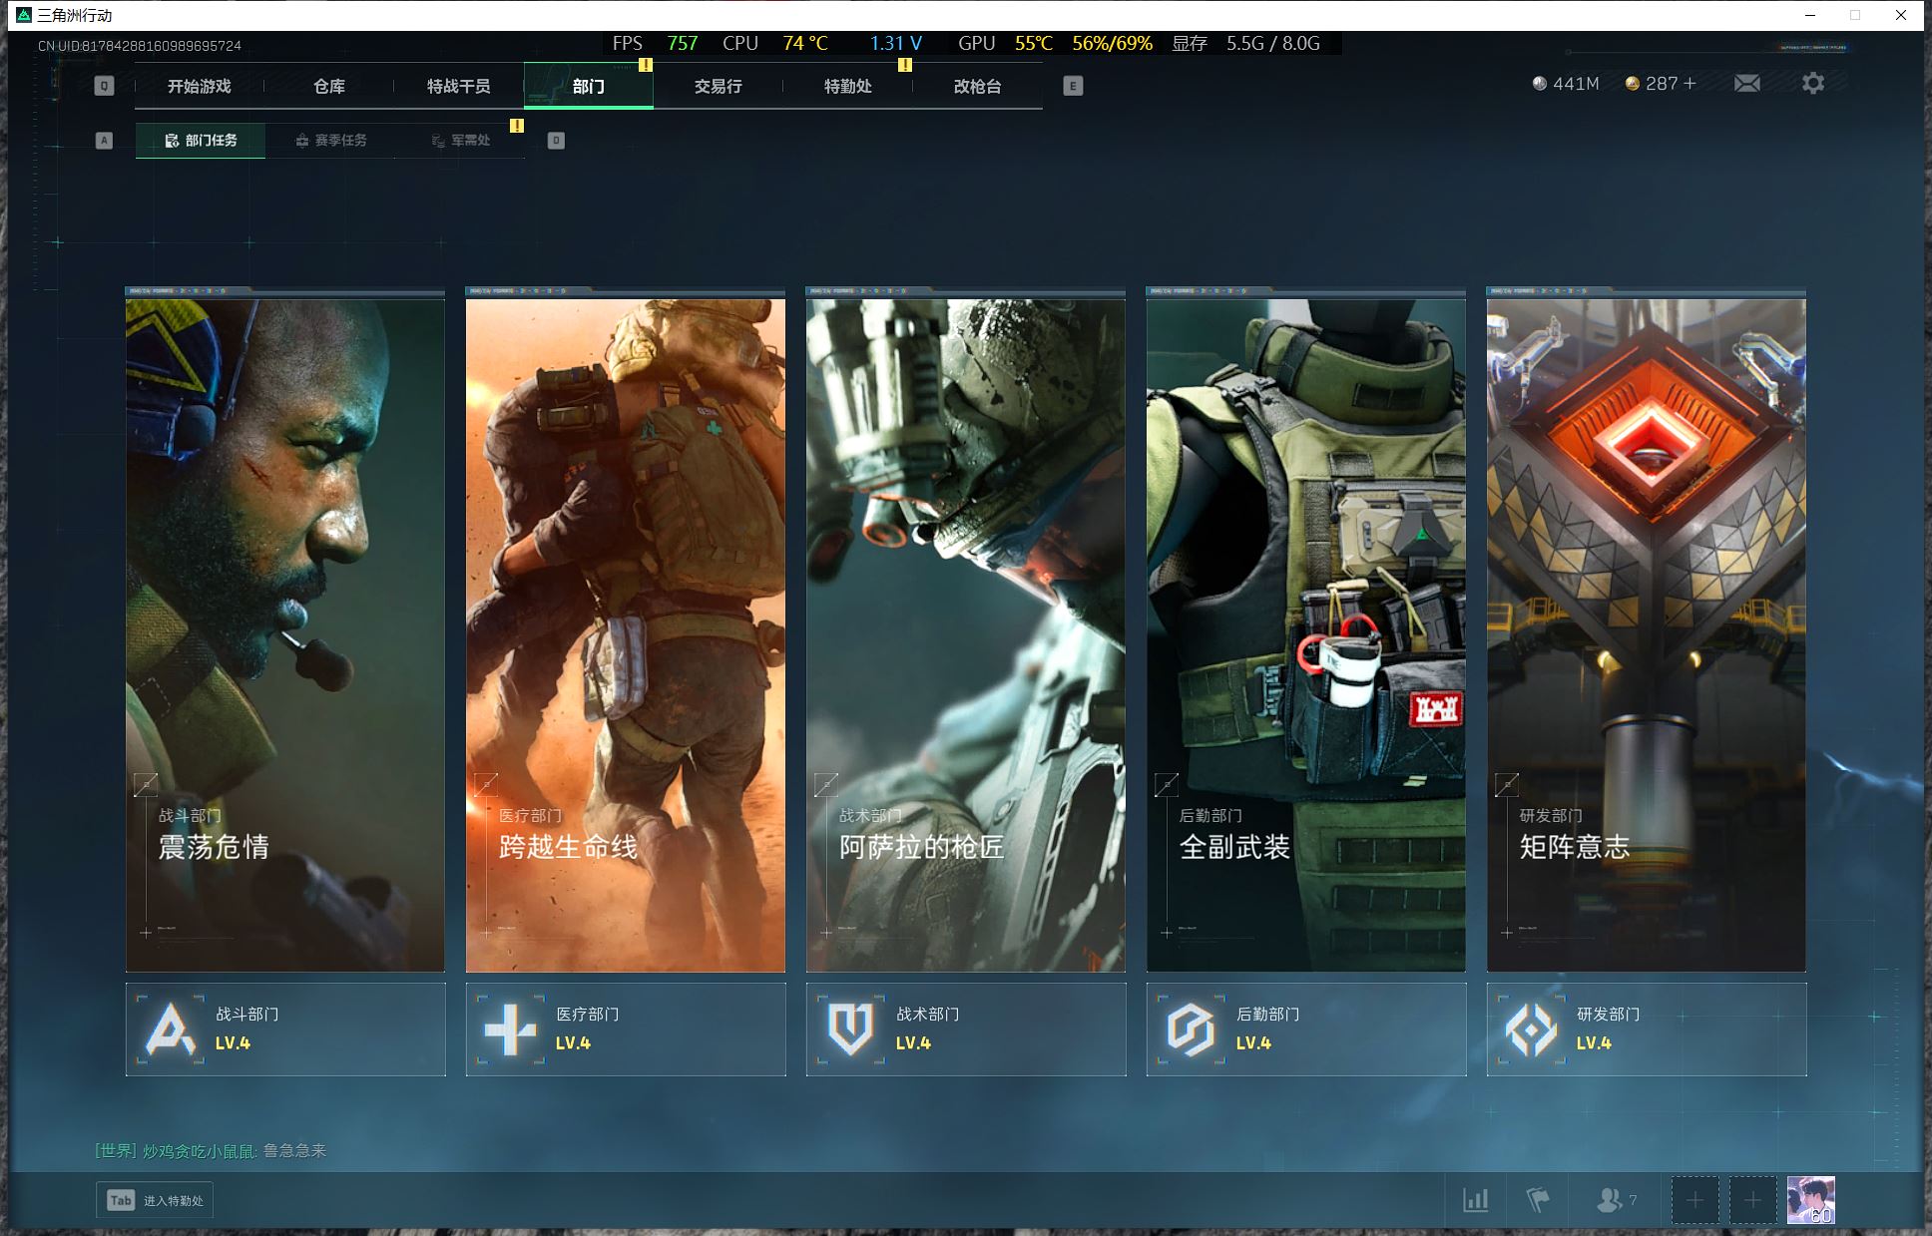Select the 医疗部门 LV.4 panel
This screenshot has width=1932, height=1236.
tap(626, 1030)
